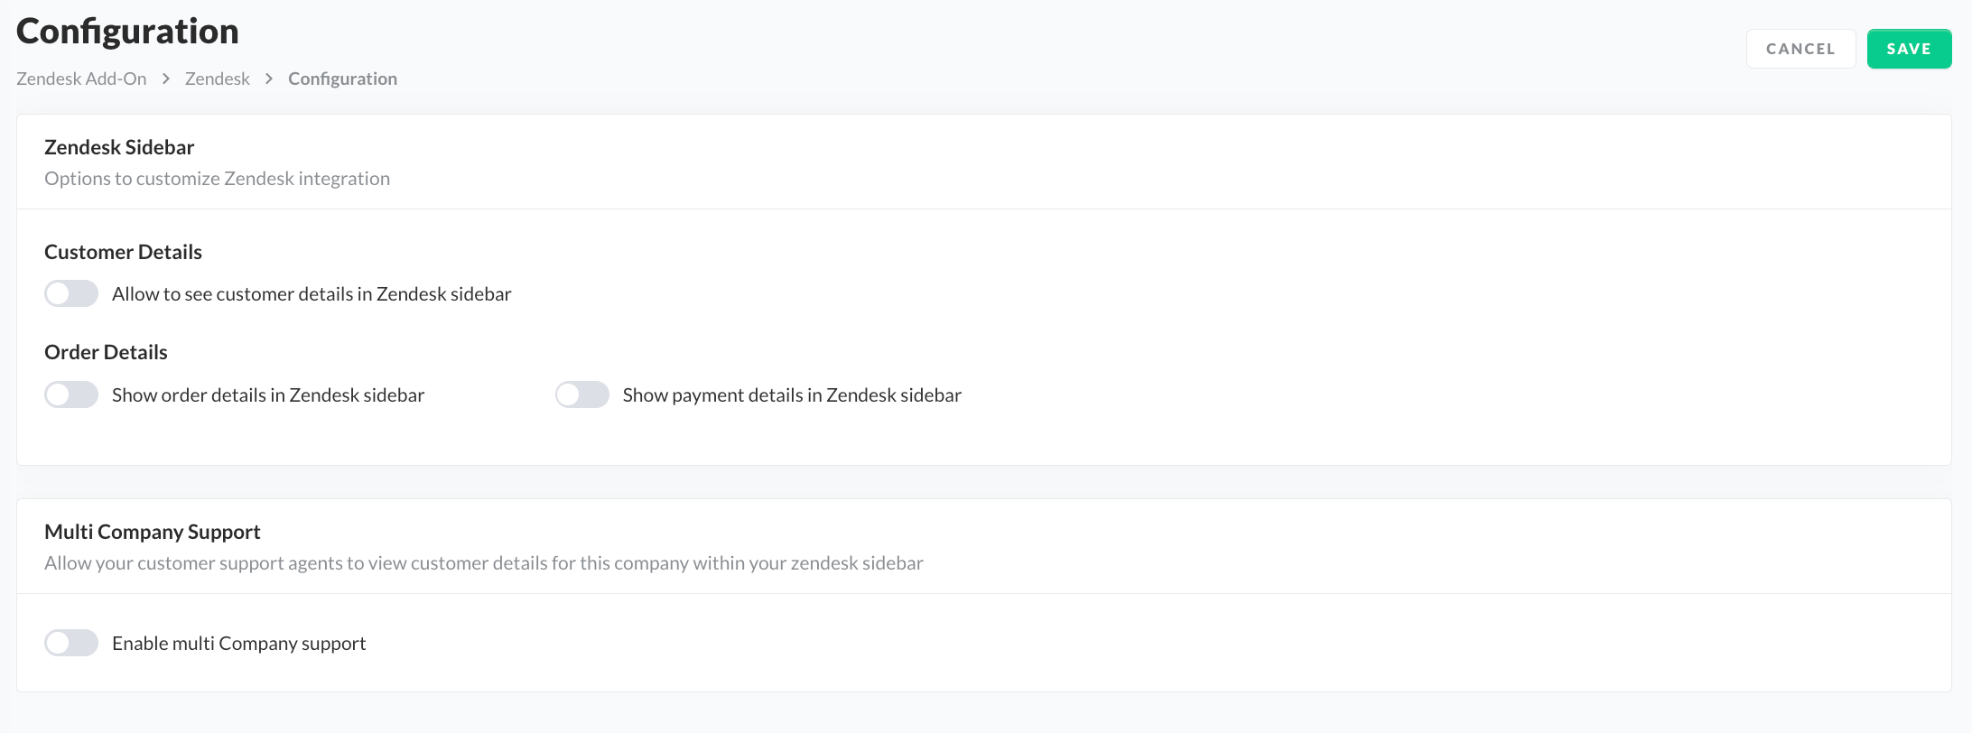Turn on the show order details switch
The image size is (1972, 733).
tap(71, 394)
